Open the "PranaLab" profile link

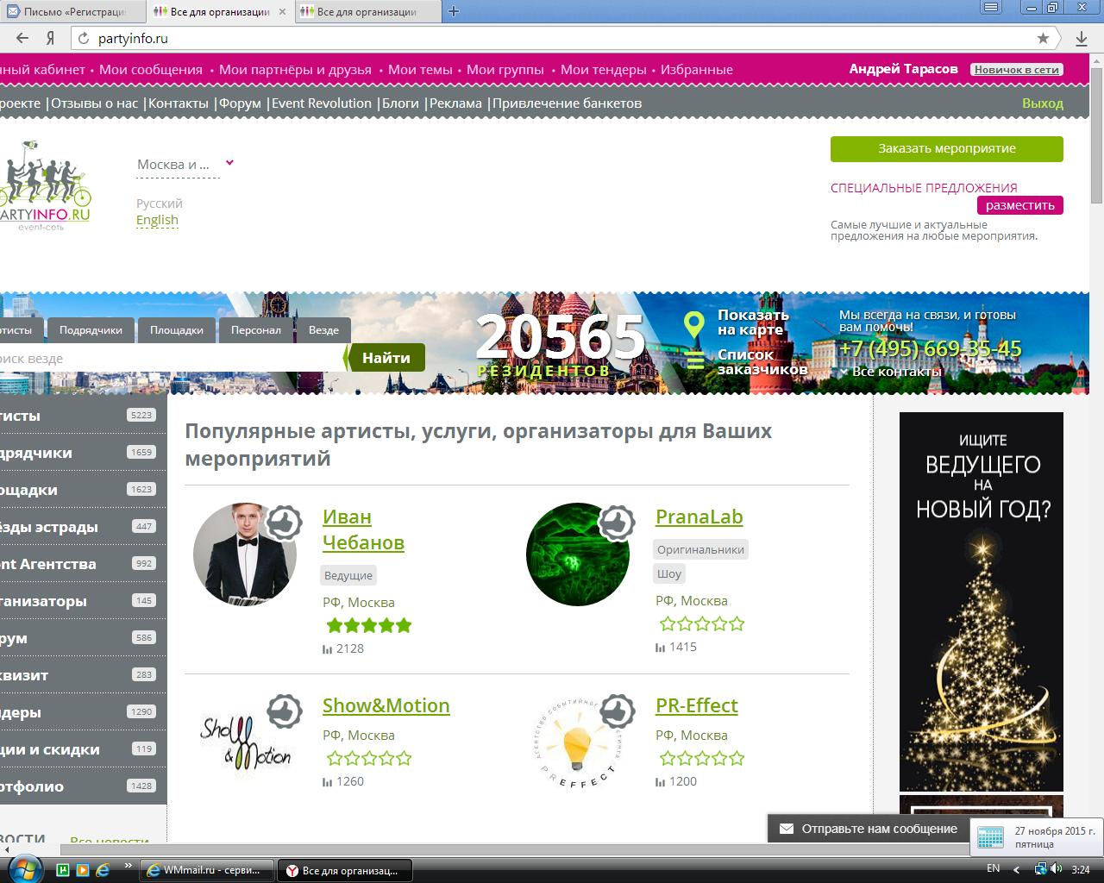coord(699,517)
